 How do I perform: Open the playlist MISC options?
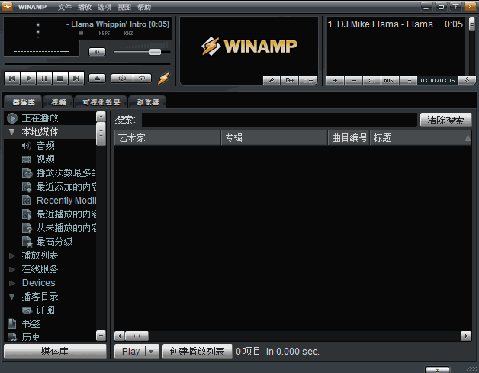click(x=390, y=80)
